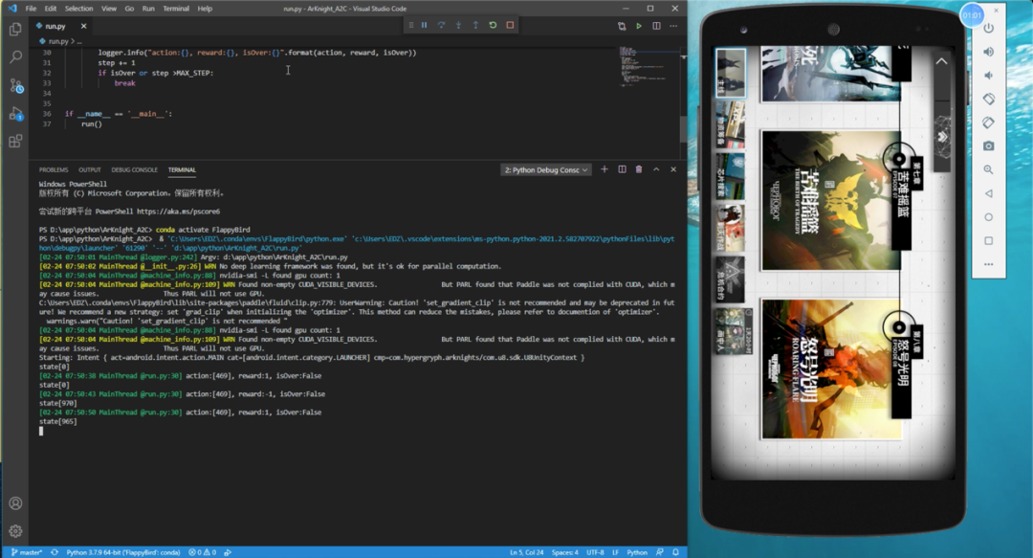Screen dimensions: 1033x558
Task: Click the master branch status item
Action: coord(27,552)
